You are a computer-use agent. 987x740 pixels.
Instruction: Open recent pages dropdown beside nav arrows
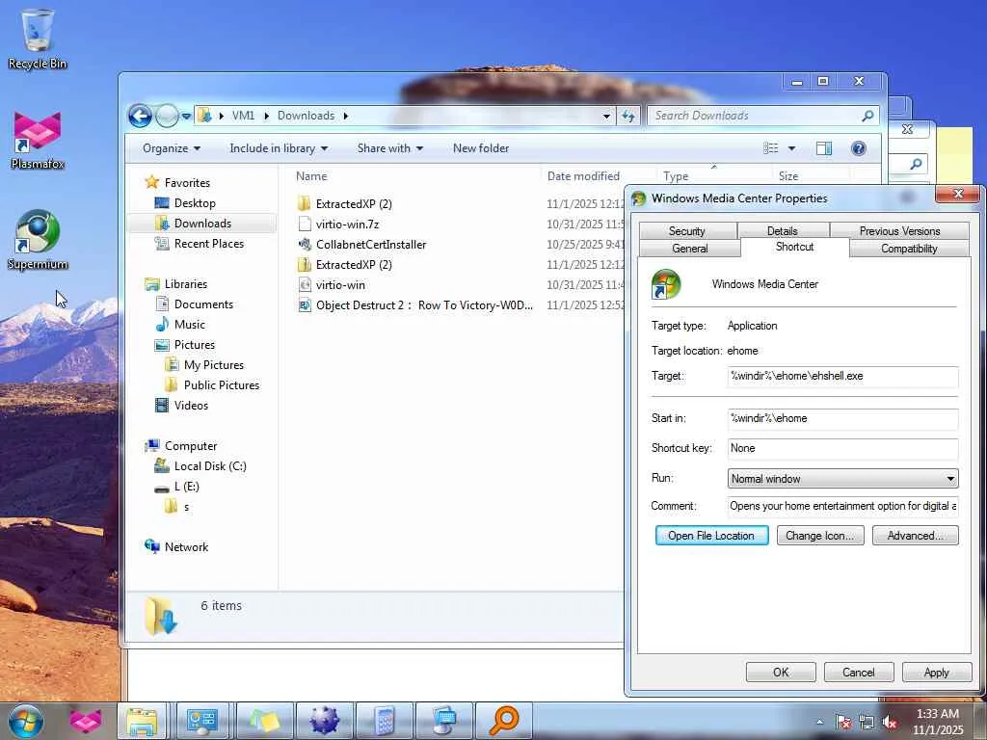[x=186, y=117]
